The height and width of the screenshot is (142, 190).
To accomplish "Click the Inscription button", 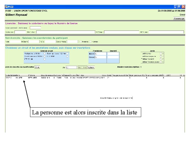I will click(x=82, y=67).
